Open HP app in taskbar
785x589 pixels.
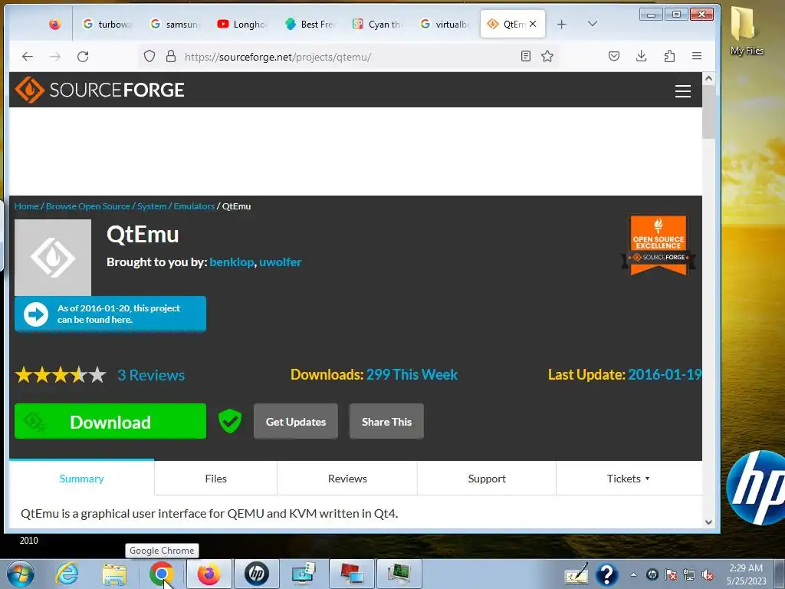click(256, 574)
